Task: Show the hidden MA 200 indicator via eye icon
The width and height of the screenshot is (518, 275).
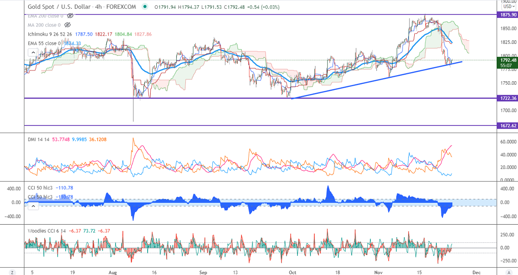Action: point(67,25)
